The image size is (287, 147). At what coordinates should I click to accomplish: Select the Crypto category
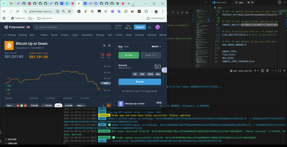(x=75, y=35)
